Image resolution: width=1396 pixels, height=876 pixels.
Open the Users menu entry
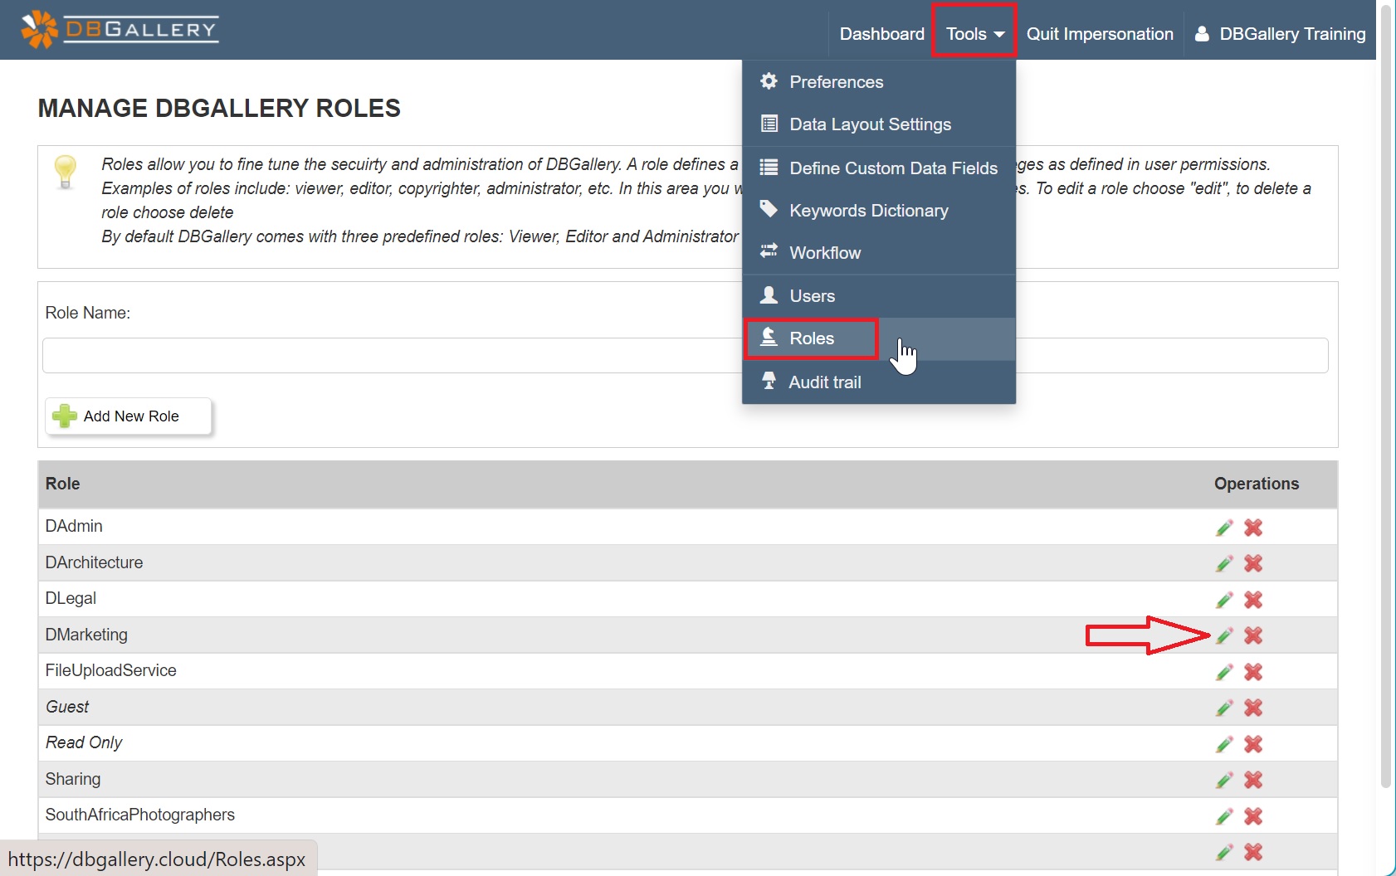point(879,296)
